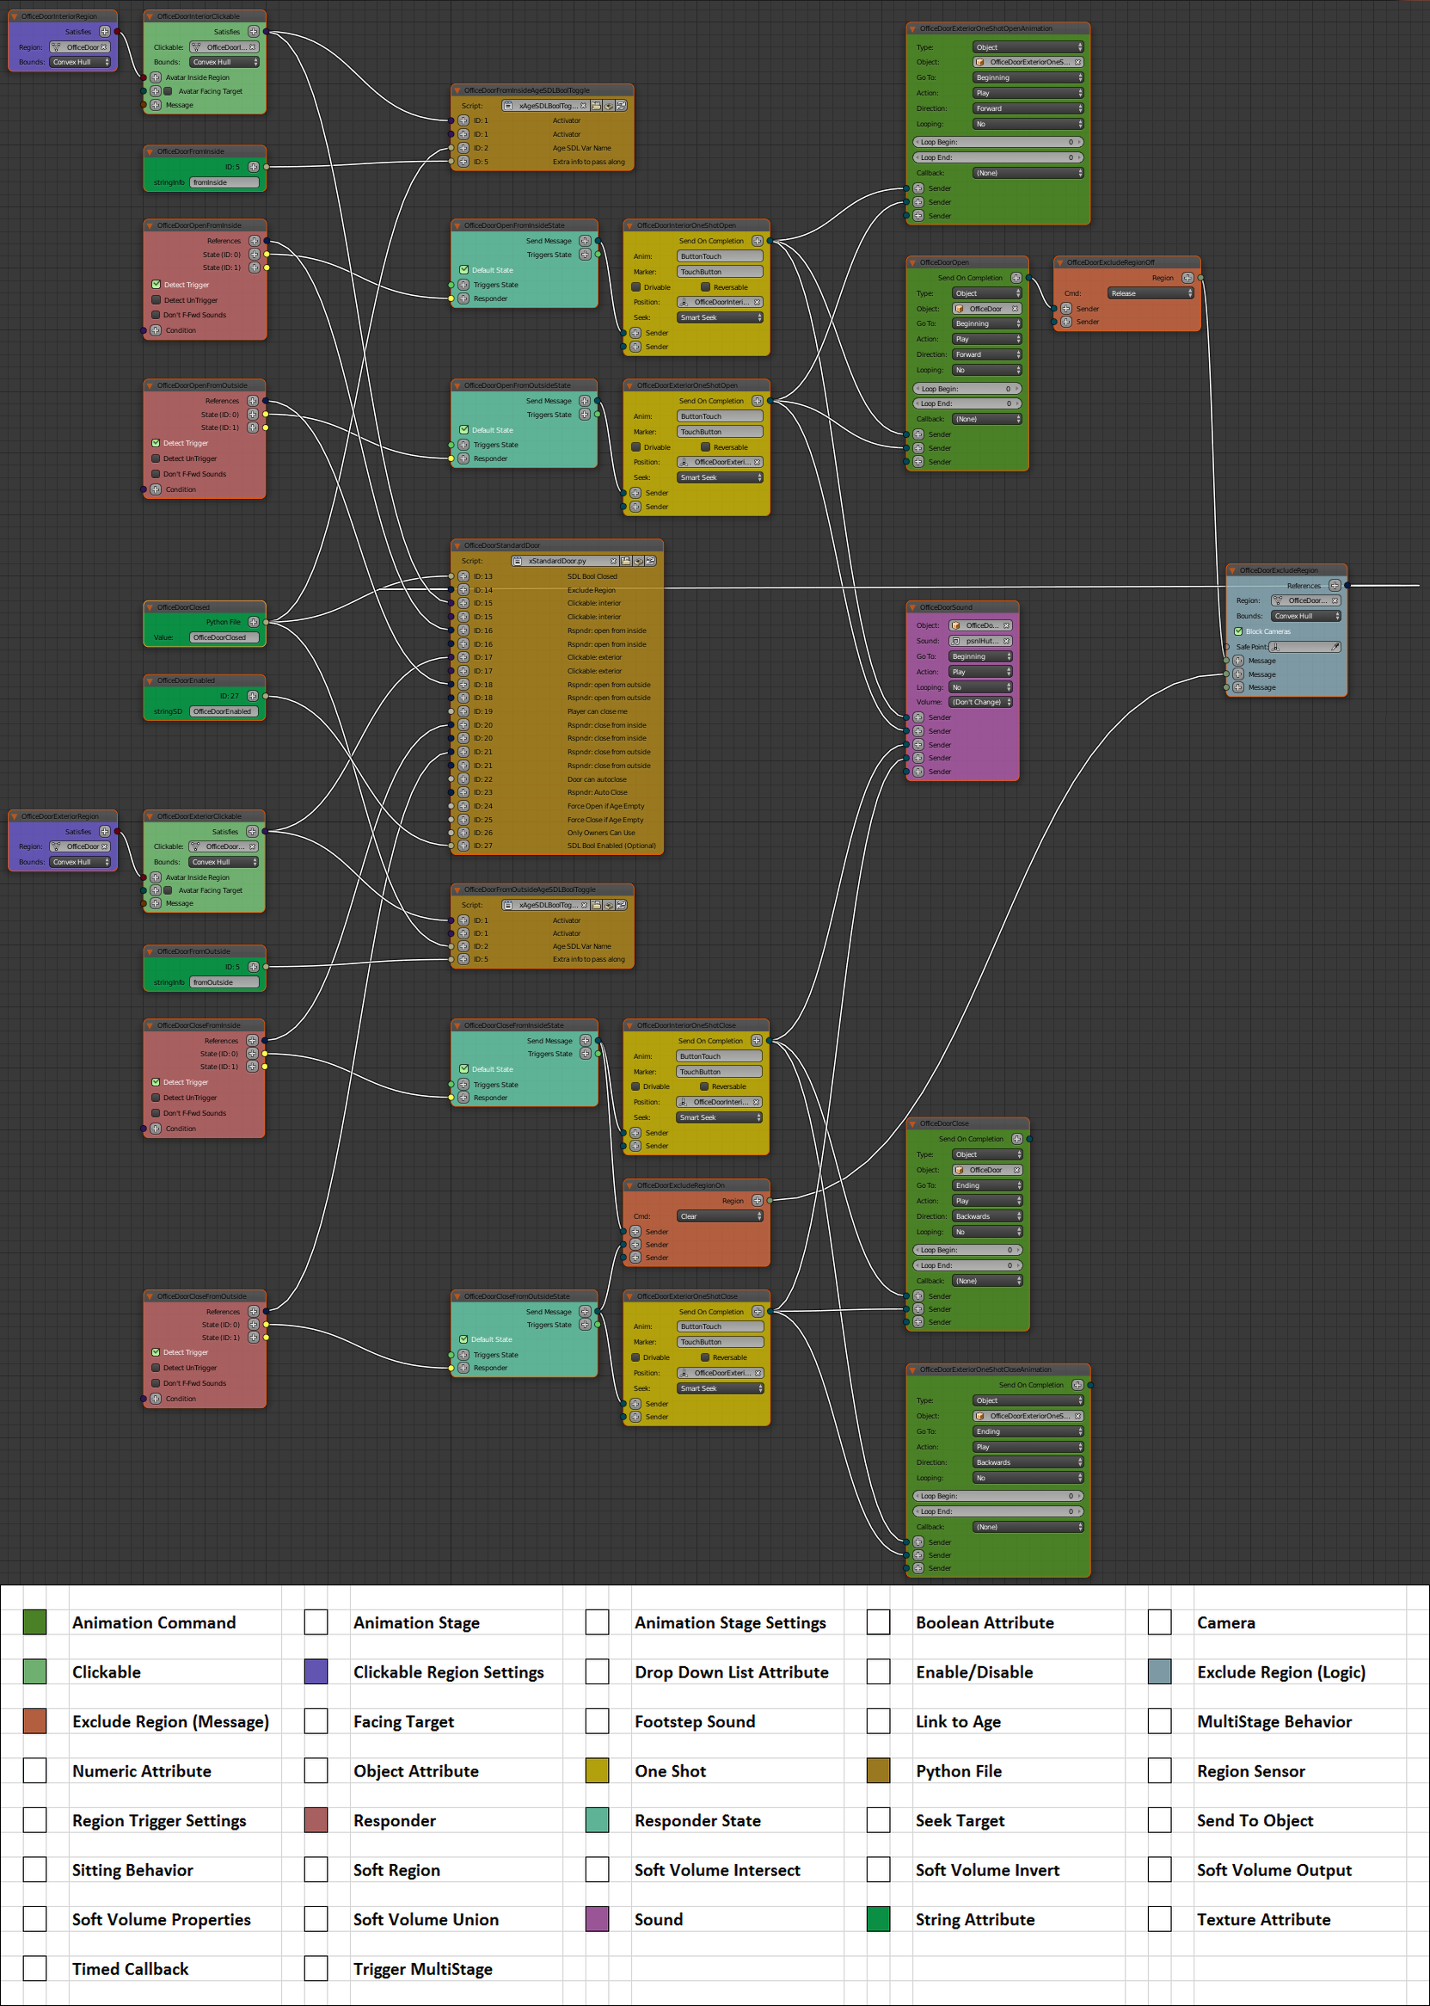The width and height of the screenshot is (1430, 2006).
Task: Click Region plus socket in OfficeDoorExcludeRegionOn
Action: pyautogui.click(x=758, y=1200)
